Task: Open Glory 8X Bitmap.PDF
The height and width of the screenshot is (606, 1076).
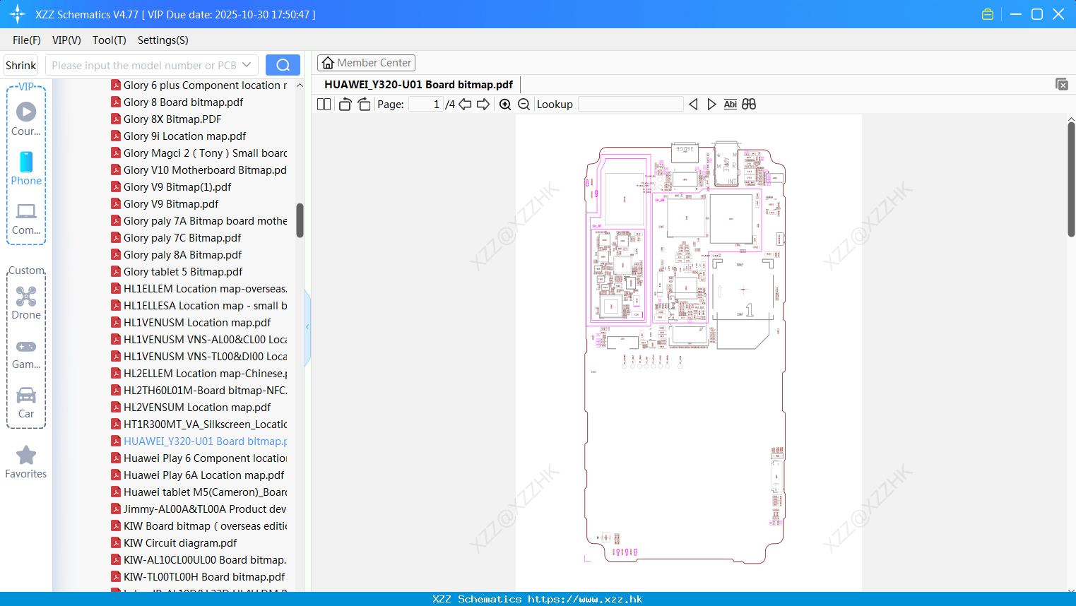Action: [172, 119]
